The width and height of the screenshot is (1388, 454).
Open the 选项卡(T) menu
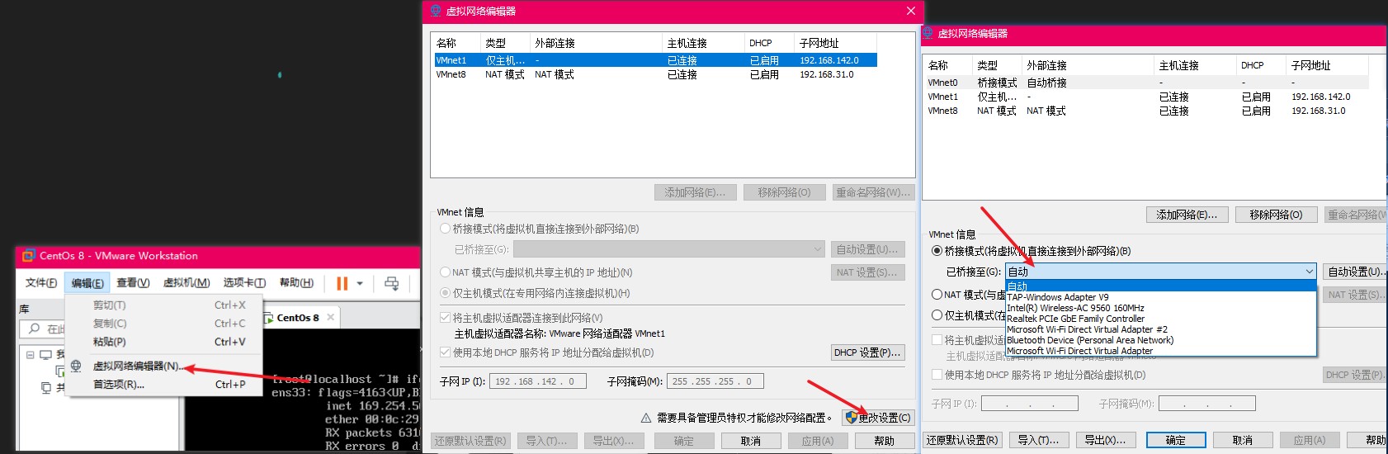pyautogui.click(x=244, y=283)
